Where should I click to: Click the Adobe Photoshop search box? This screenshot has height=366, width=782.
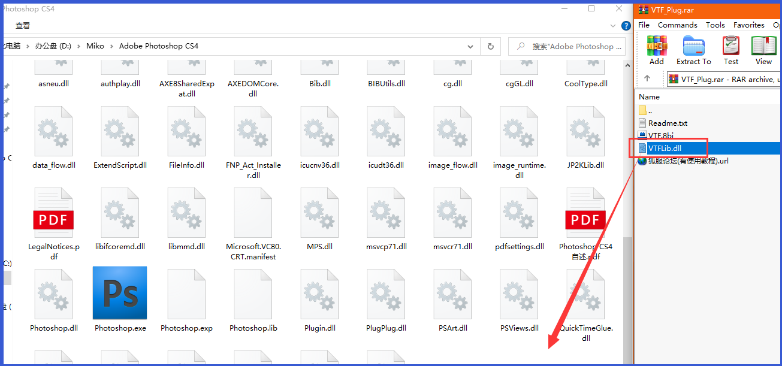pos(572,46)
